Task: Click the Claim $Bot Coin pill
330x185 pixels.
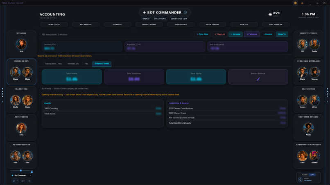Action: point(179,19)
